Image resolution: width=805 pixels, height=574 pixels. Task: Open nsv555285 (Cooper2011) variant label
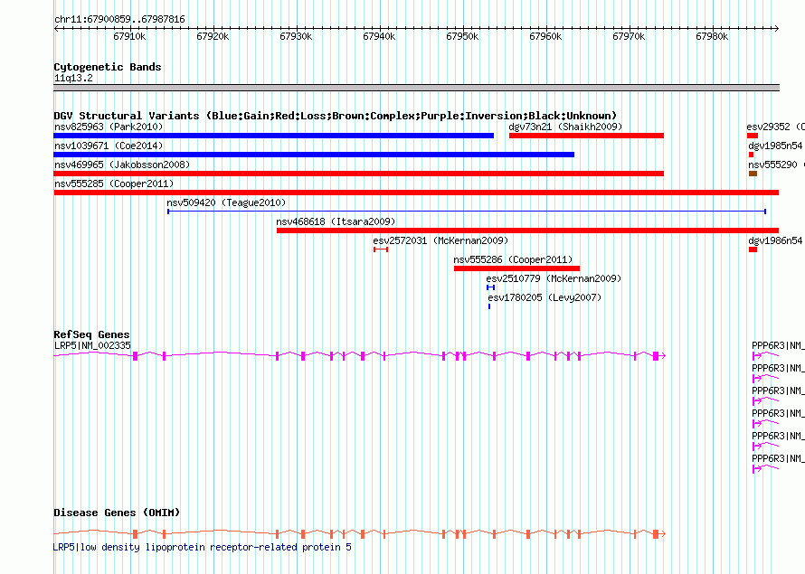[114, 183]
